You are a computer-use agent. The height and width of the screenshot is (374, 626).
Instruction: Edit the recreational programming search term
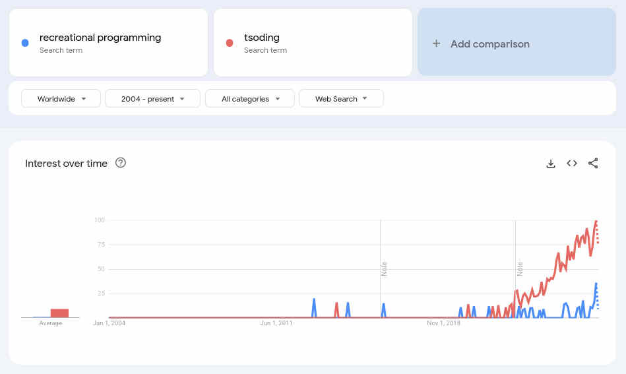point(100,38)
